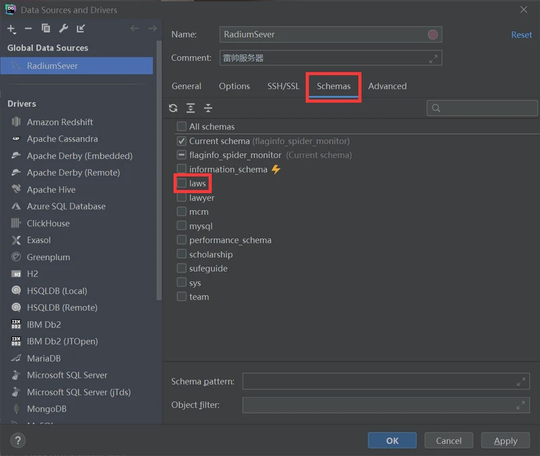
Task: Open the Schemas tab
Action: (x=333, y=86)
